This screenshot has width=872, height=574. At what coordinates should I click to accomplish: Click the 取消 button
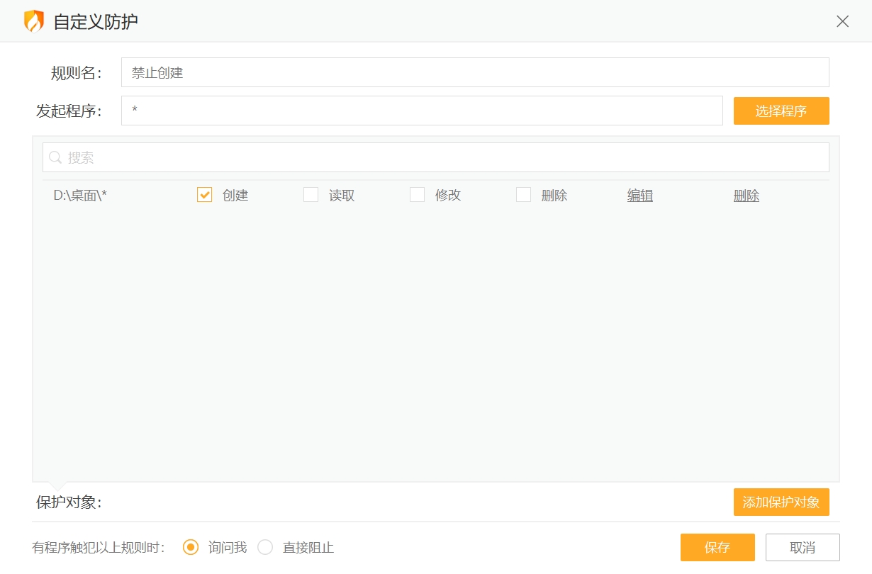click(x=803, y=547)
